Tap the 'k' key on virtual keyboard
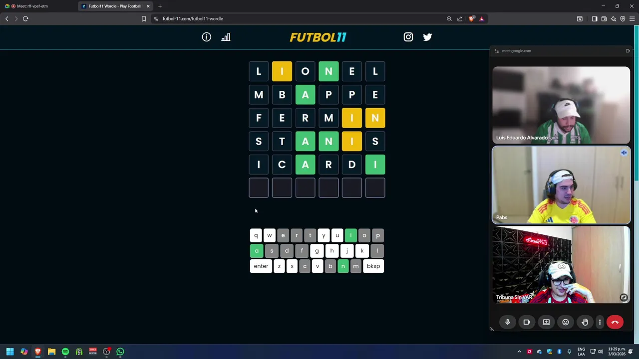The width and height of the screenshot is (639, 359). coord(362,251)
